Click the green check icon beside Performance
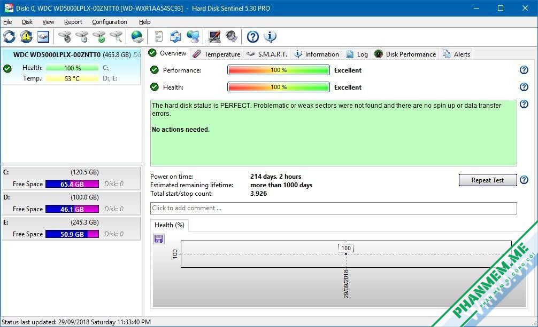Image resolution: width=538 pixels, height=327 pixels. click(x=155, y=70)
